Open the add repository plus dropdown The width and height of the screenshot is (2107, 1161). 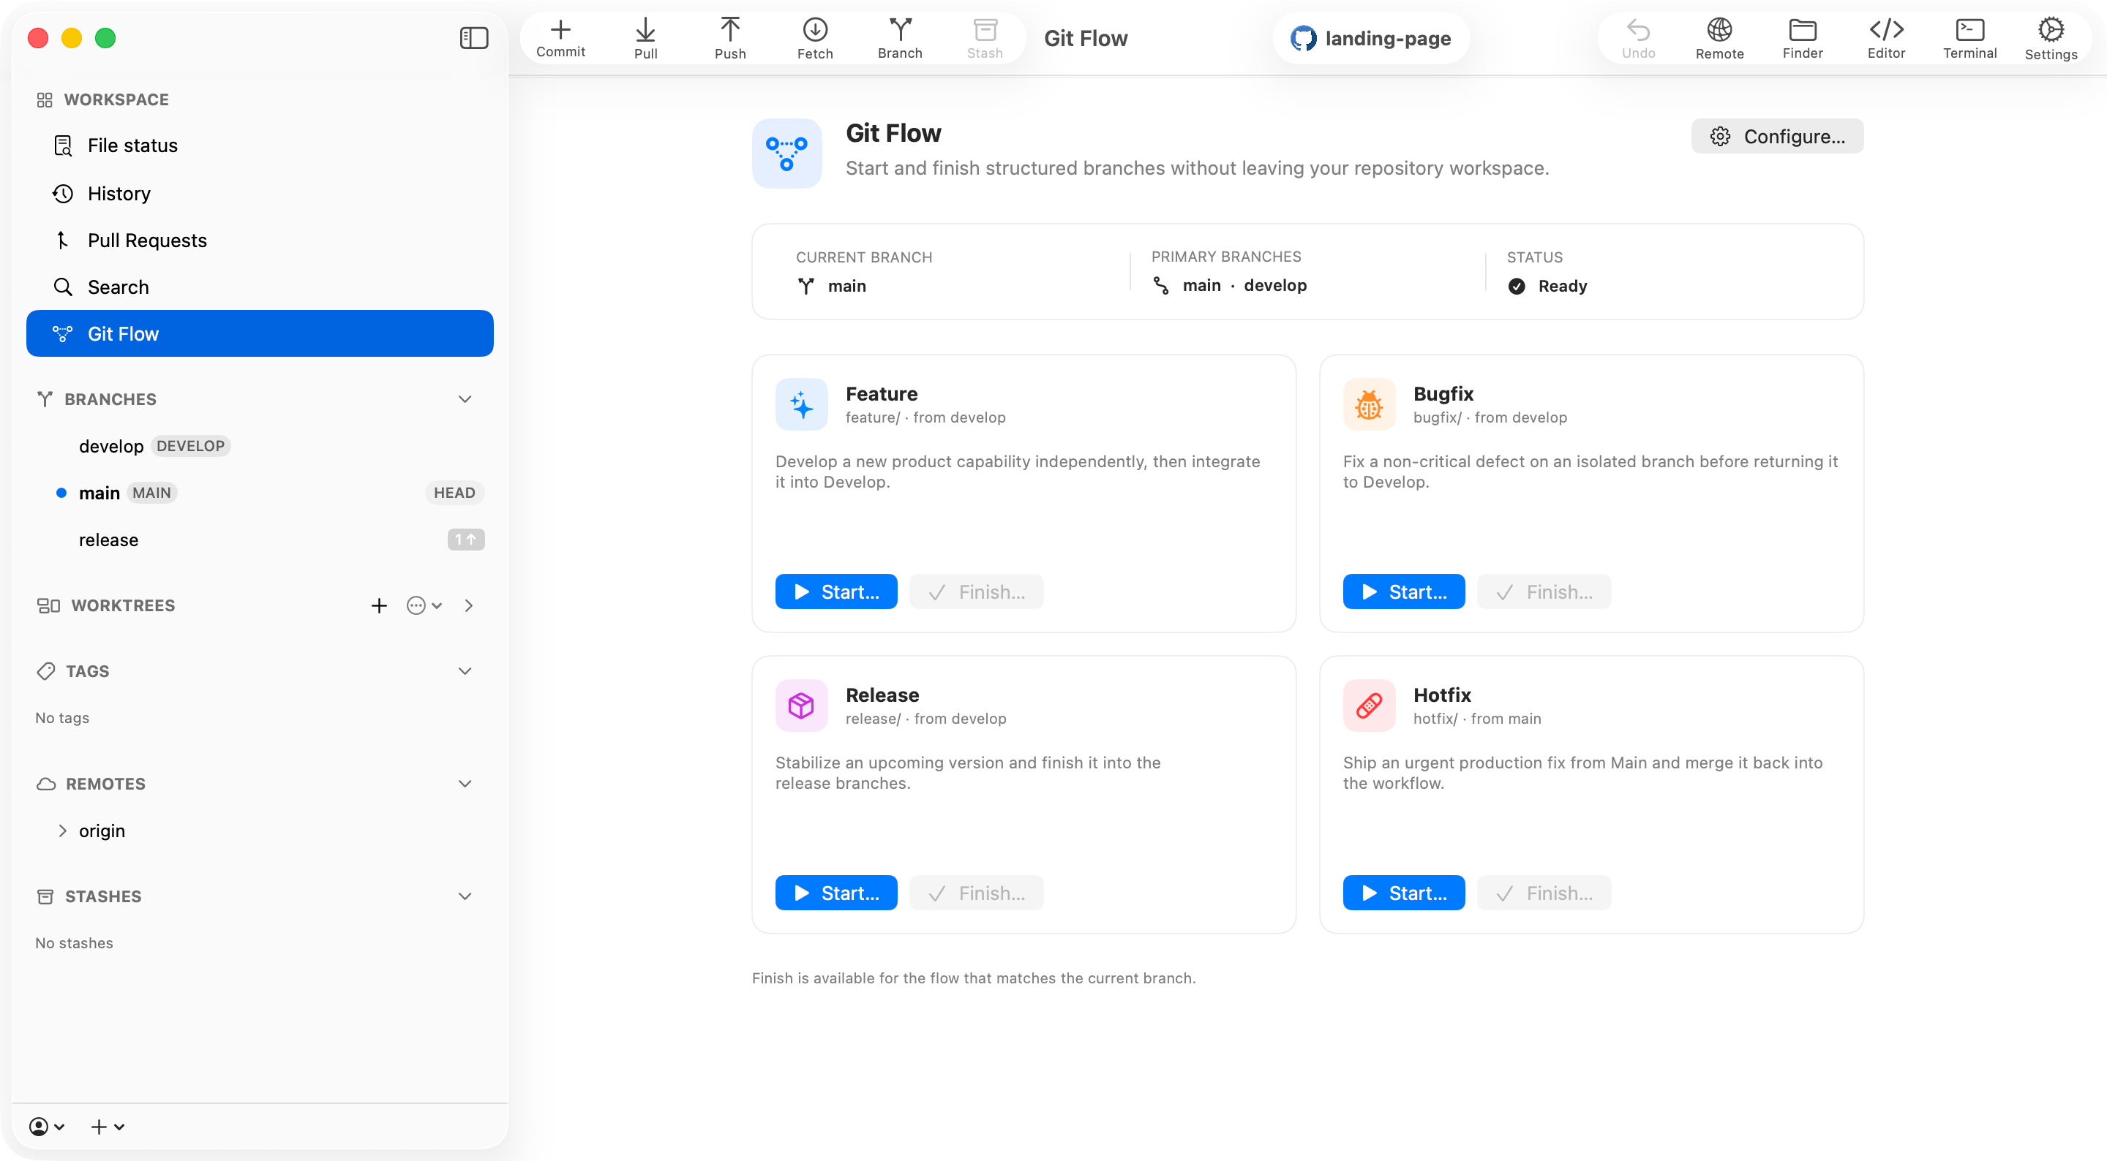pyautogui.click(x=107, y=1127)
